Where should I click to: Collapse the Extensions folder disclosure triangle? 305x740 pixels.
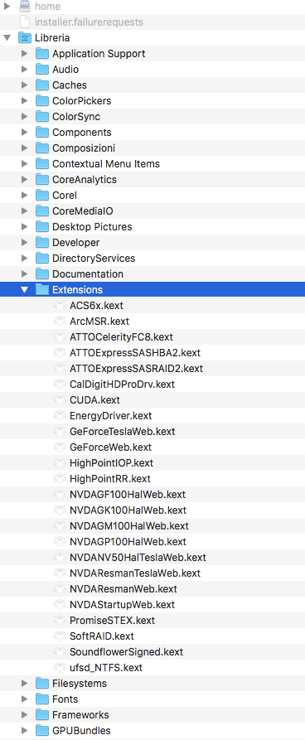click(25, 290)
